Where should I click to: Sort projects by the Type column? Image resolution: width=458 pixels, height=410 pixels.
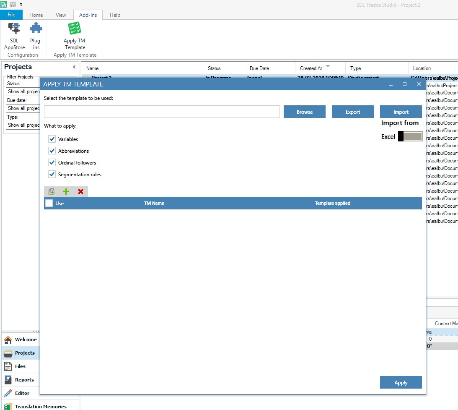(377, 68)
